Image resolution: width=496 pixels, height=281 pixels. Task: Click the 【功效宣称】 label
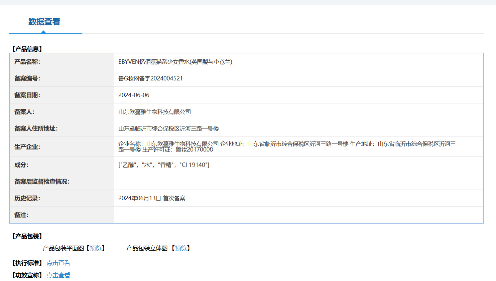(x=27, y=275)
